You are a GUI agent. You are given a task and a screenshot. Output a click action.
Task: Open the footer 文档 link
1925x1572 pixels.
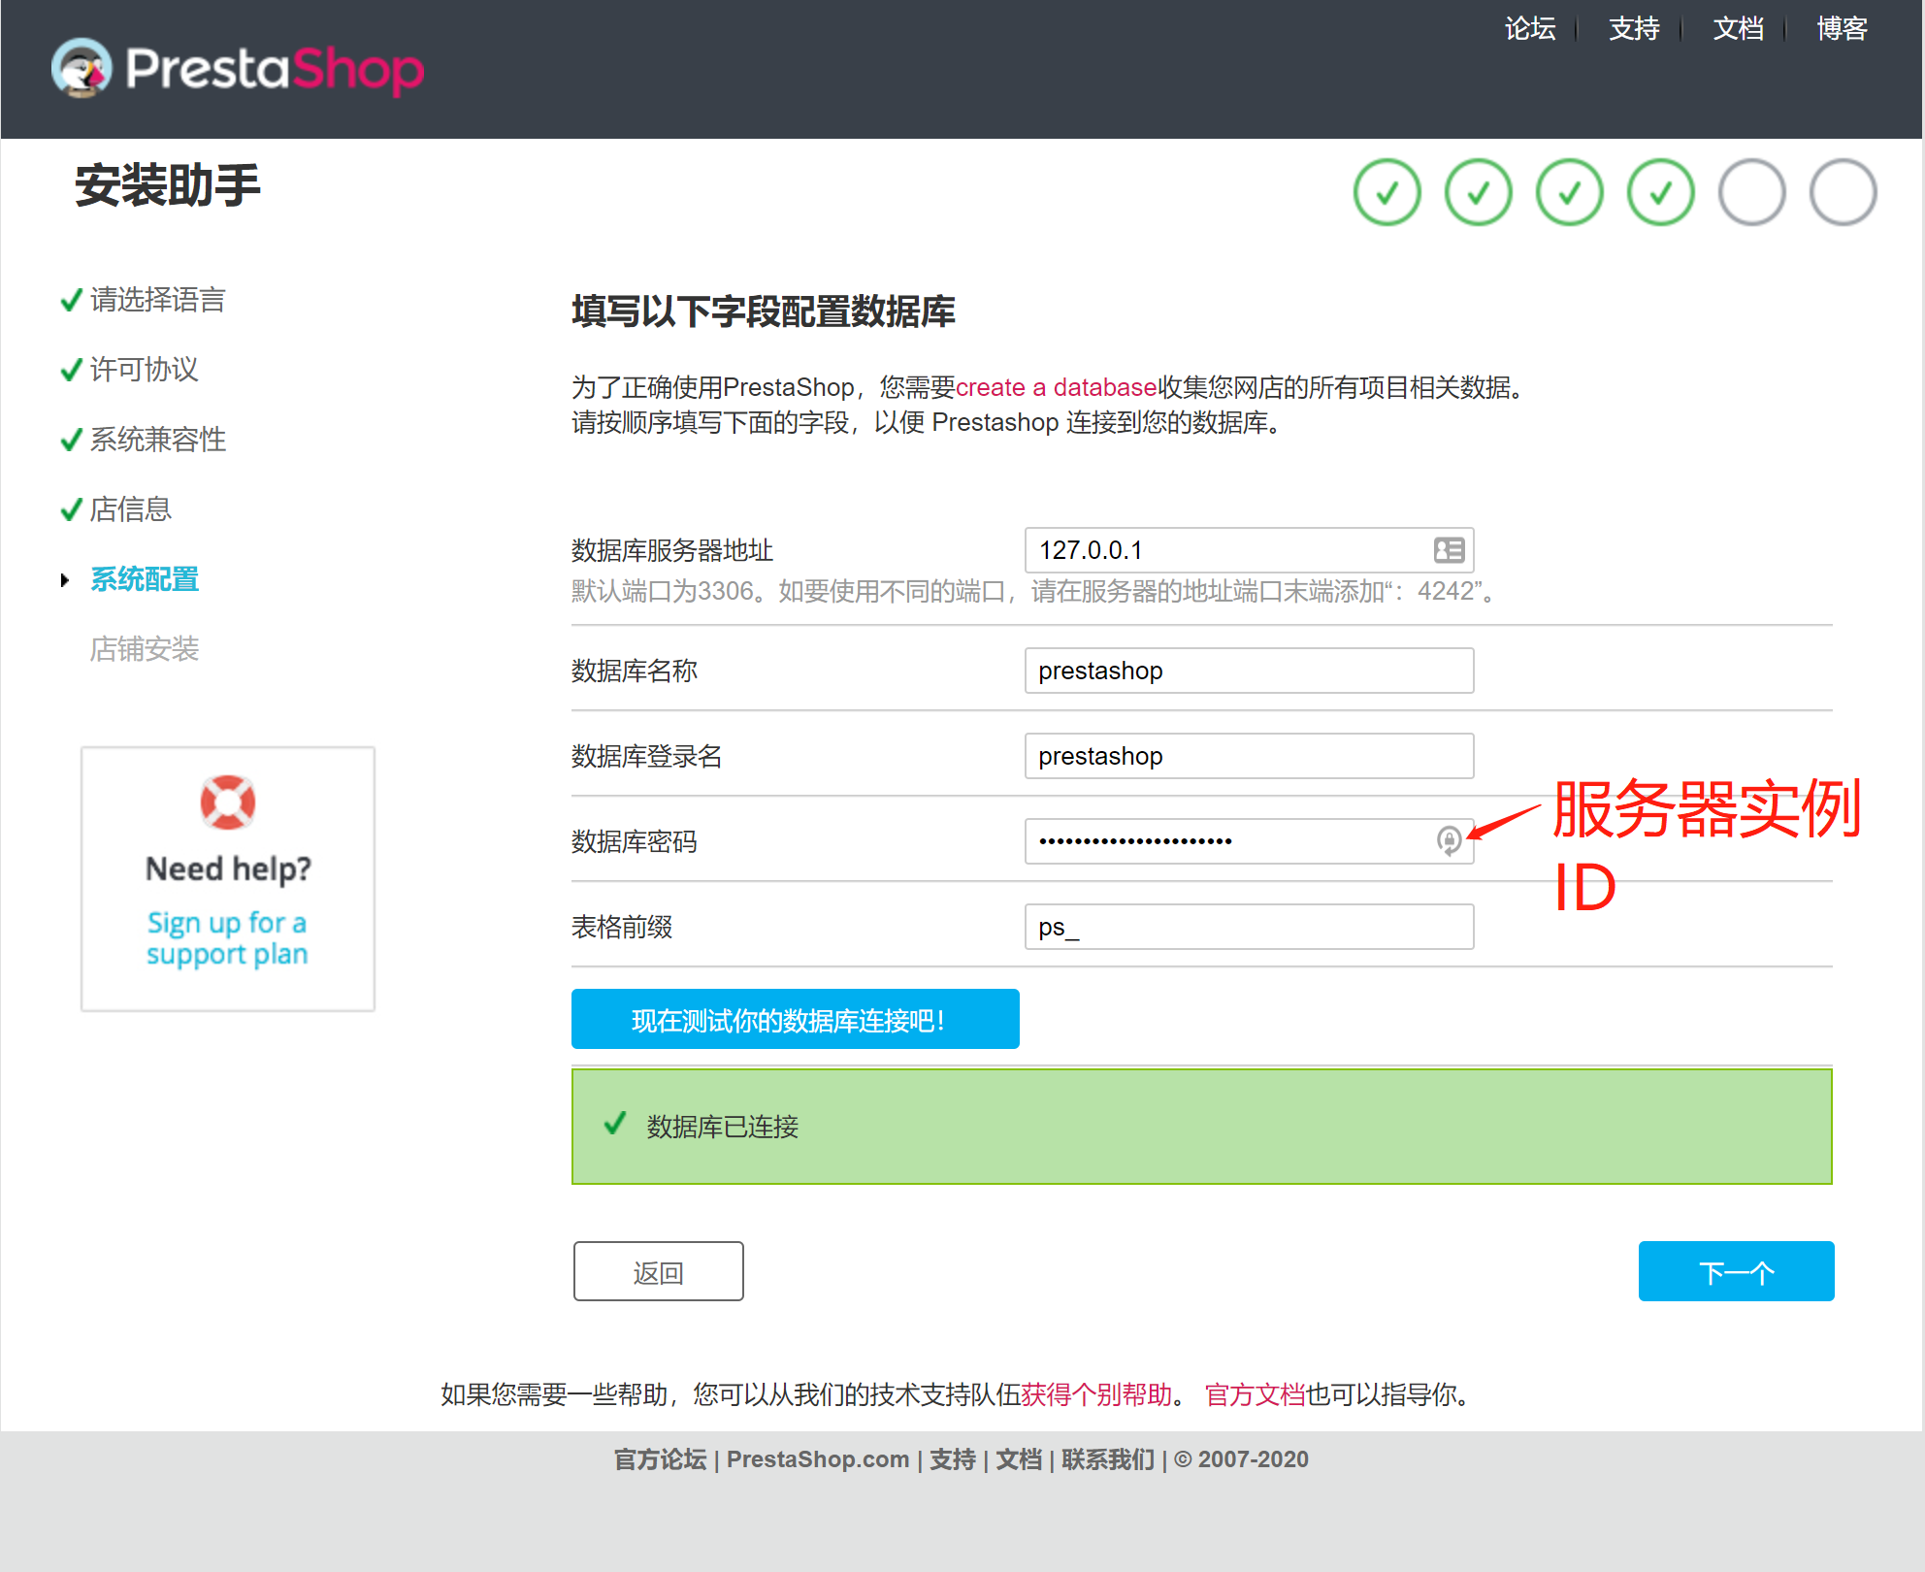click(x=1019, y=1459)
